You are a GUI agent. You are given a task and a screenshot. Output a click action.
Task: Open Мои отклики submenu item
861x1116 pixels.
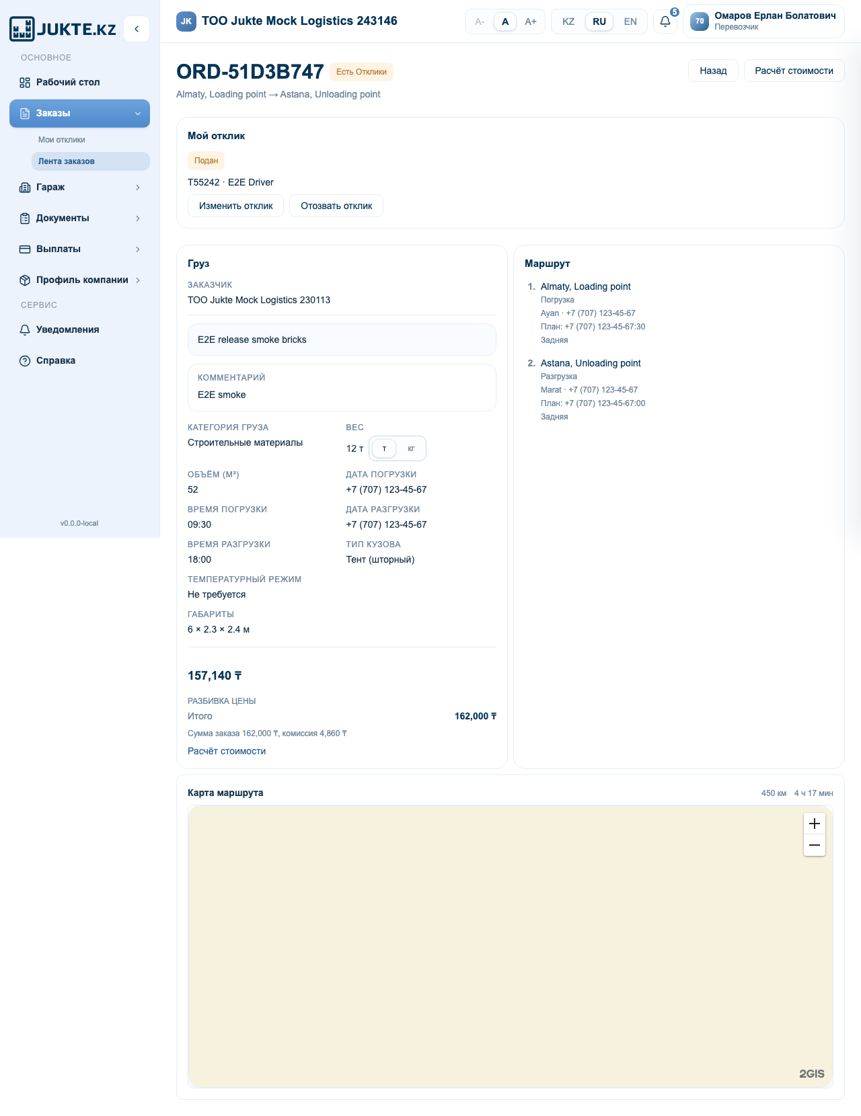[90, 140]
